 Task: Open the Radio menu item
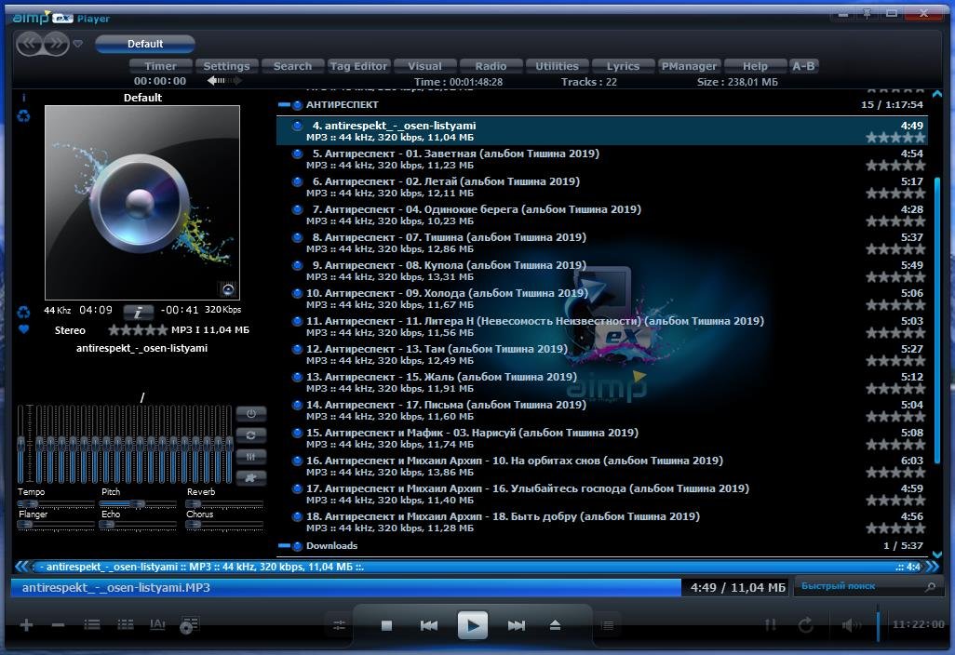coord(491,66)
